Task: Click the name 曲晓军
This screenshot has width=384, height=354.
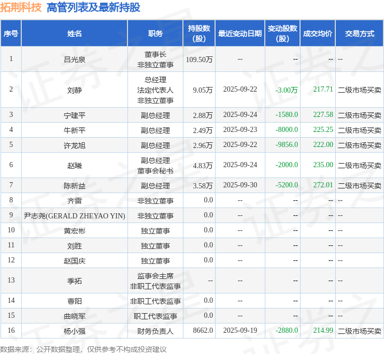Action: pyautogui.click(x=75, y=316)
